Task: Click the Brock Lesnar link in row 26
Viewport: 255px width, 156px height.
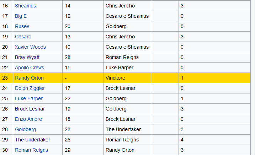Action: coord(30,109)
